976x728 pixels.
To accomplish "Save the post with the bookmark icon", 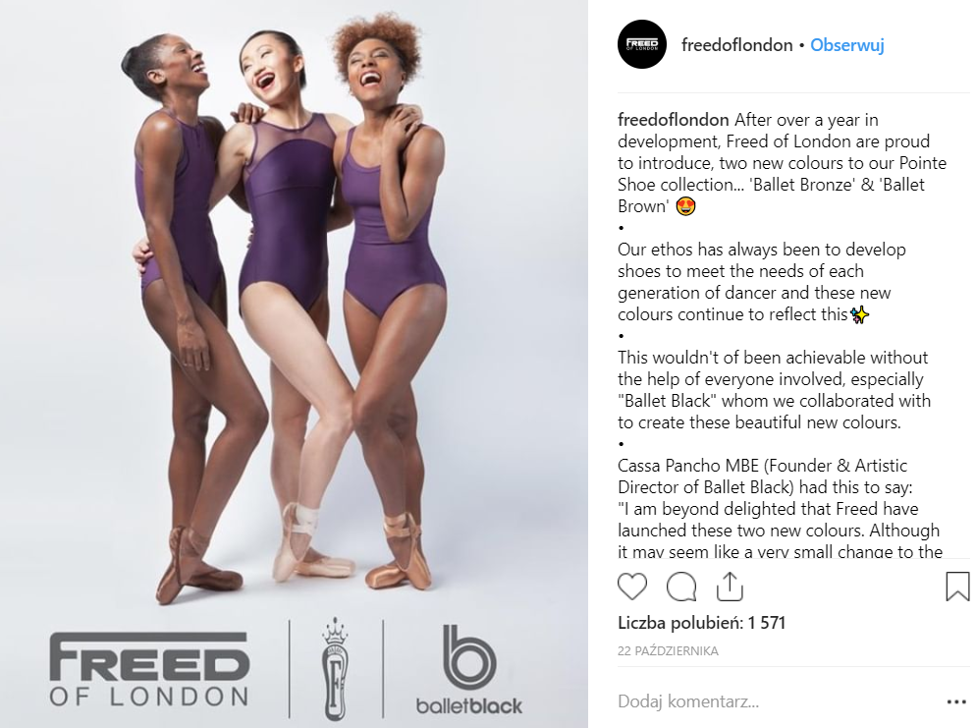I will coord(957,587).
